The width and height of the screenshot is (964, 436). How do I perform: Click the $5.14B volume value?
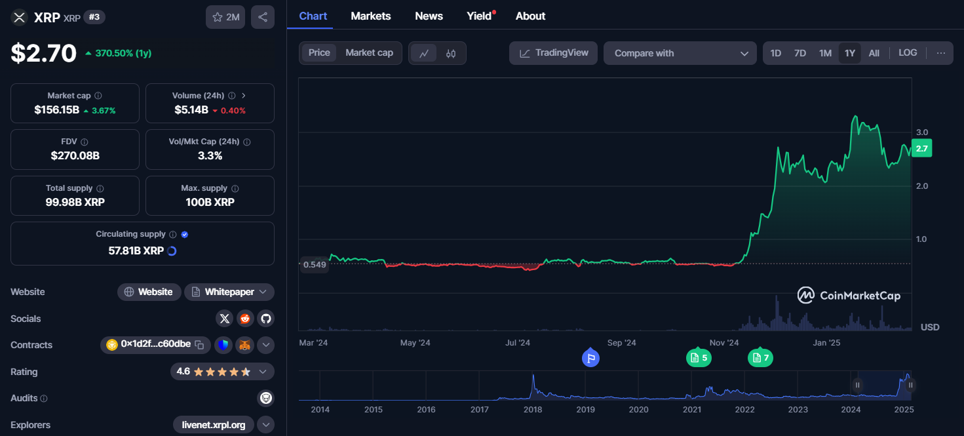coord(191,110)
